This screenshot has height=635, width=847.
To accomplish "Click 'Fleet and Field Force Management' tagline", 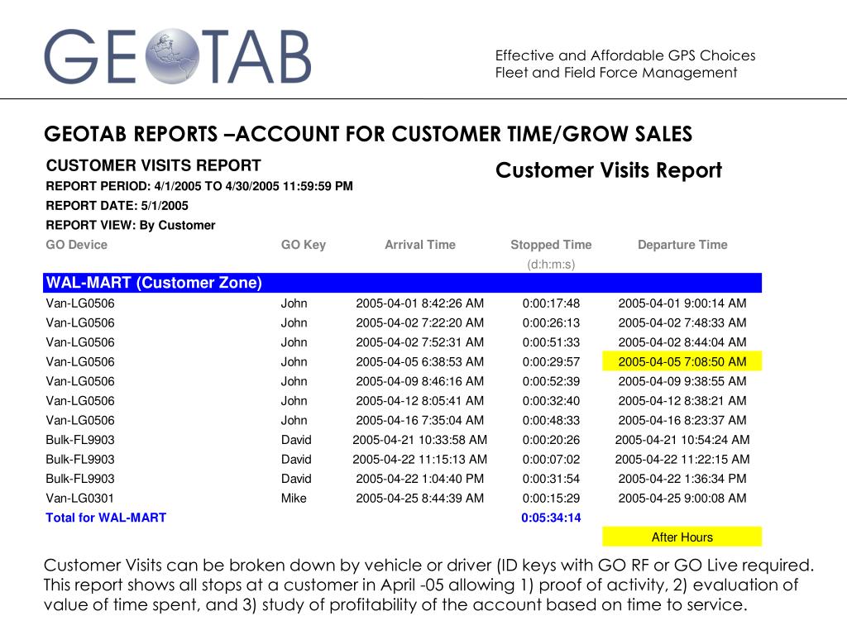I will pyautogui.click(x=615, y=73).
